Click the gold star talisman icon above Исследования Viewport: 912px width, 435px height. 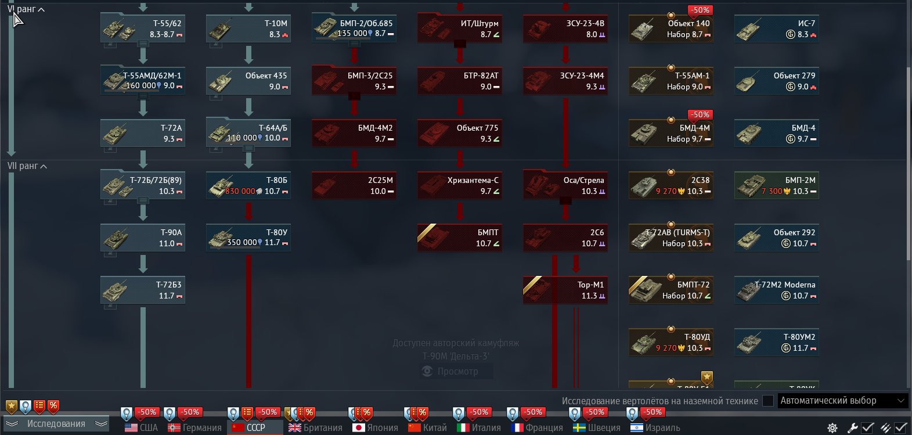[x=11, y=407]
